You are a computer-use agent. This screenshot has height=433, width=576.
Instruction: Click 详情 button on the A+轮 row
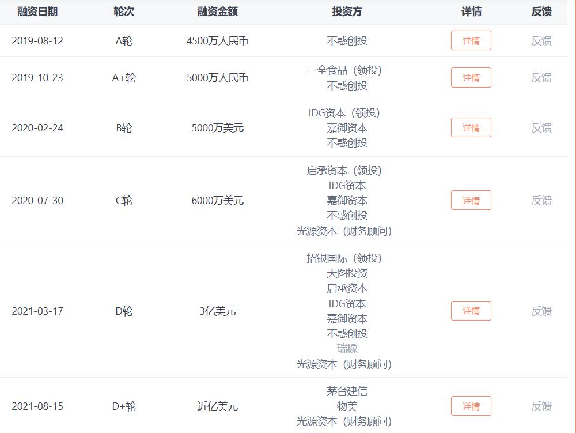tap(471, 77)
